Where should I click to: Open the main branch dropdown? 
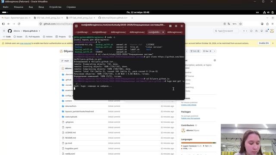coord(66,61)
